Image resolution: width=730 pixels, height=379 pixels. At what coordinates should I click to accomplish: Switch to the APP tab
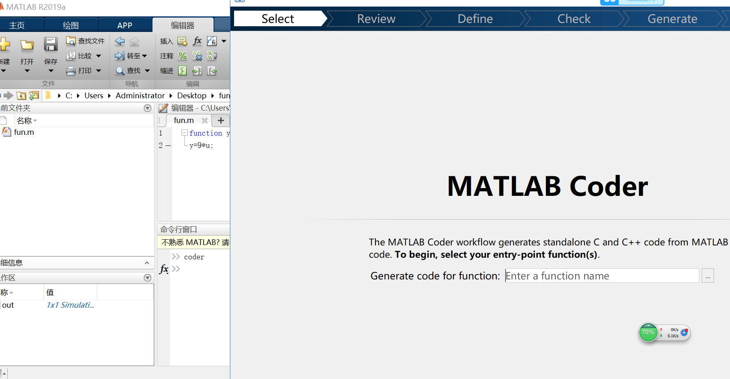(125, 25)
